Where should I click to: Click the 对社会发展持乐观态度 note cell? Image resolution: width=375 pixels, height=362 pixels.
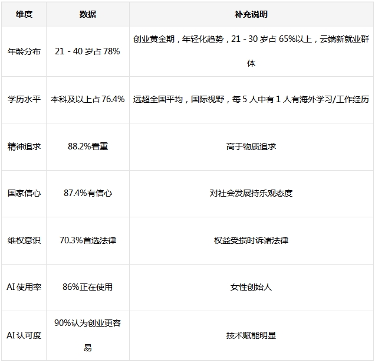click(x=251, y=193)
